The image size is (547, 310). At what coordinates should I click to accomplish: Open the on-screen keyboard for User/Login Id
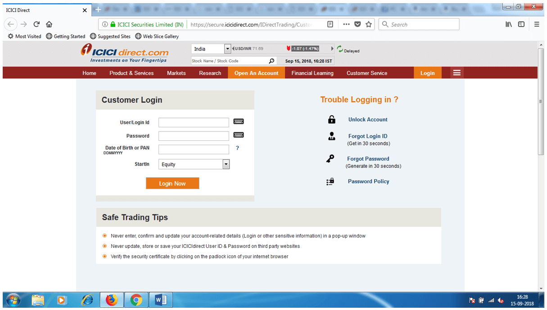click(239, 121)
